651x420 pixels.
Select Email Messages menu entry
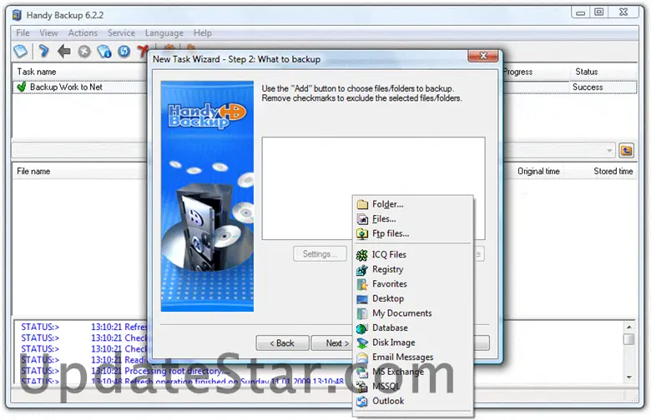[x=413, y=357]
